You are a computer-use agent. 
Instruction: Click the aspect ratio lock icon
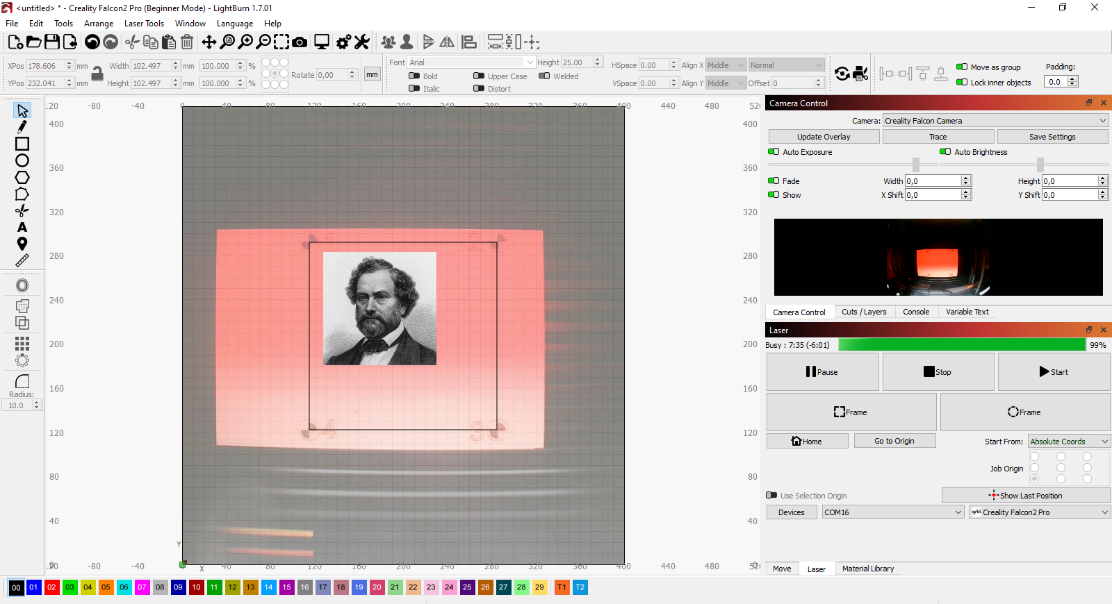pyautogui.click(x=97, y=74)
